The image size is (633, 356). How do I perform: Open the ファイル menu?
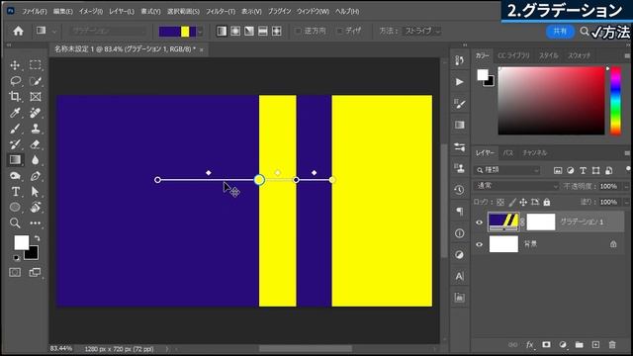pos(34,11)
